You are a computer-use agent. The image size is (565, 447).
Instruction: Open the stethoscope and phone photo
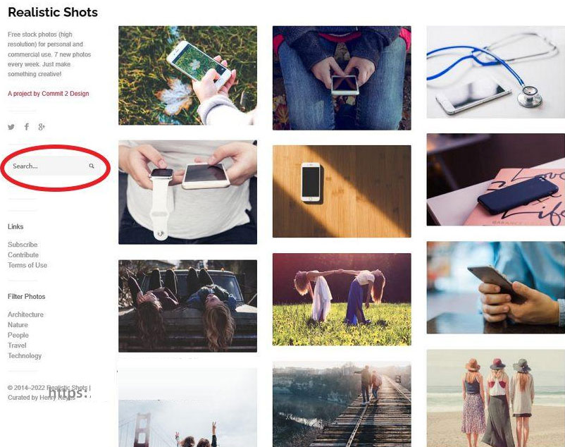point(496,72)
